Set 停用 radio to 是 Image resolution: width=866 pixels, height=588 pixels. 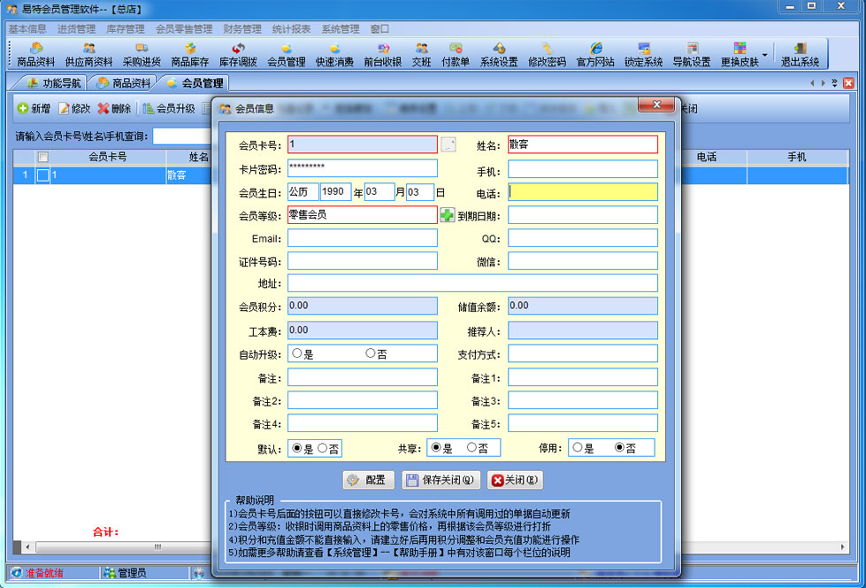pos(578,448)
